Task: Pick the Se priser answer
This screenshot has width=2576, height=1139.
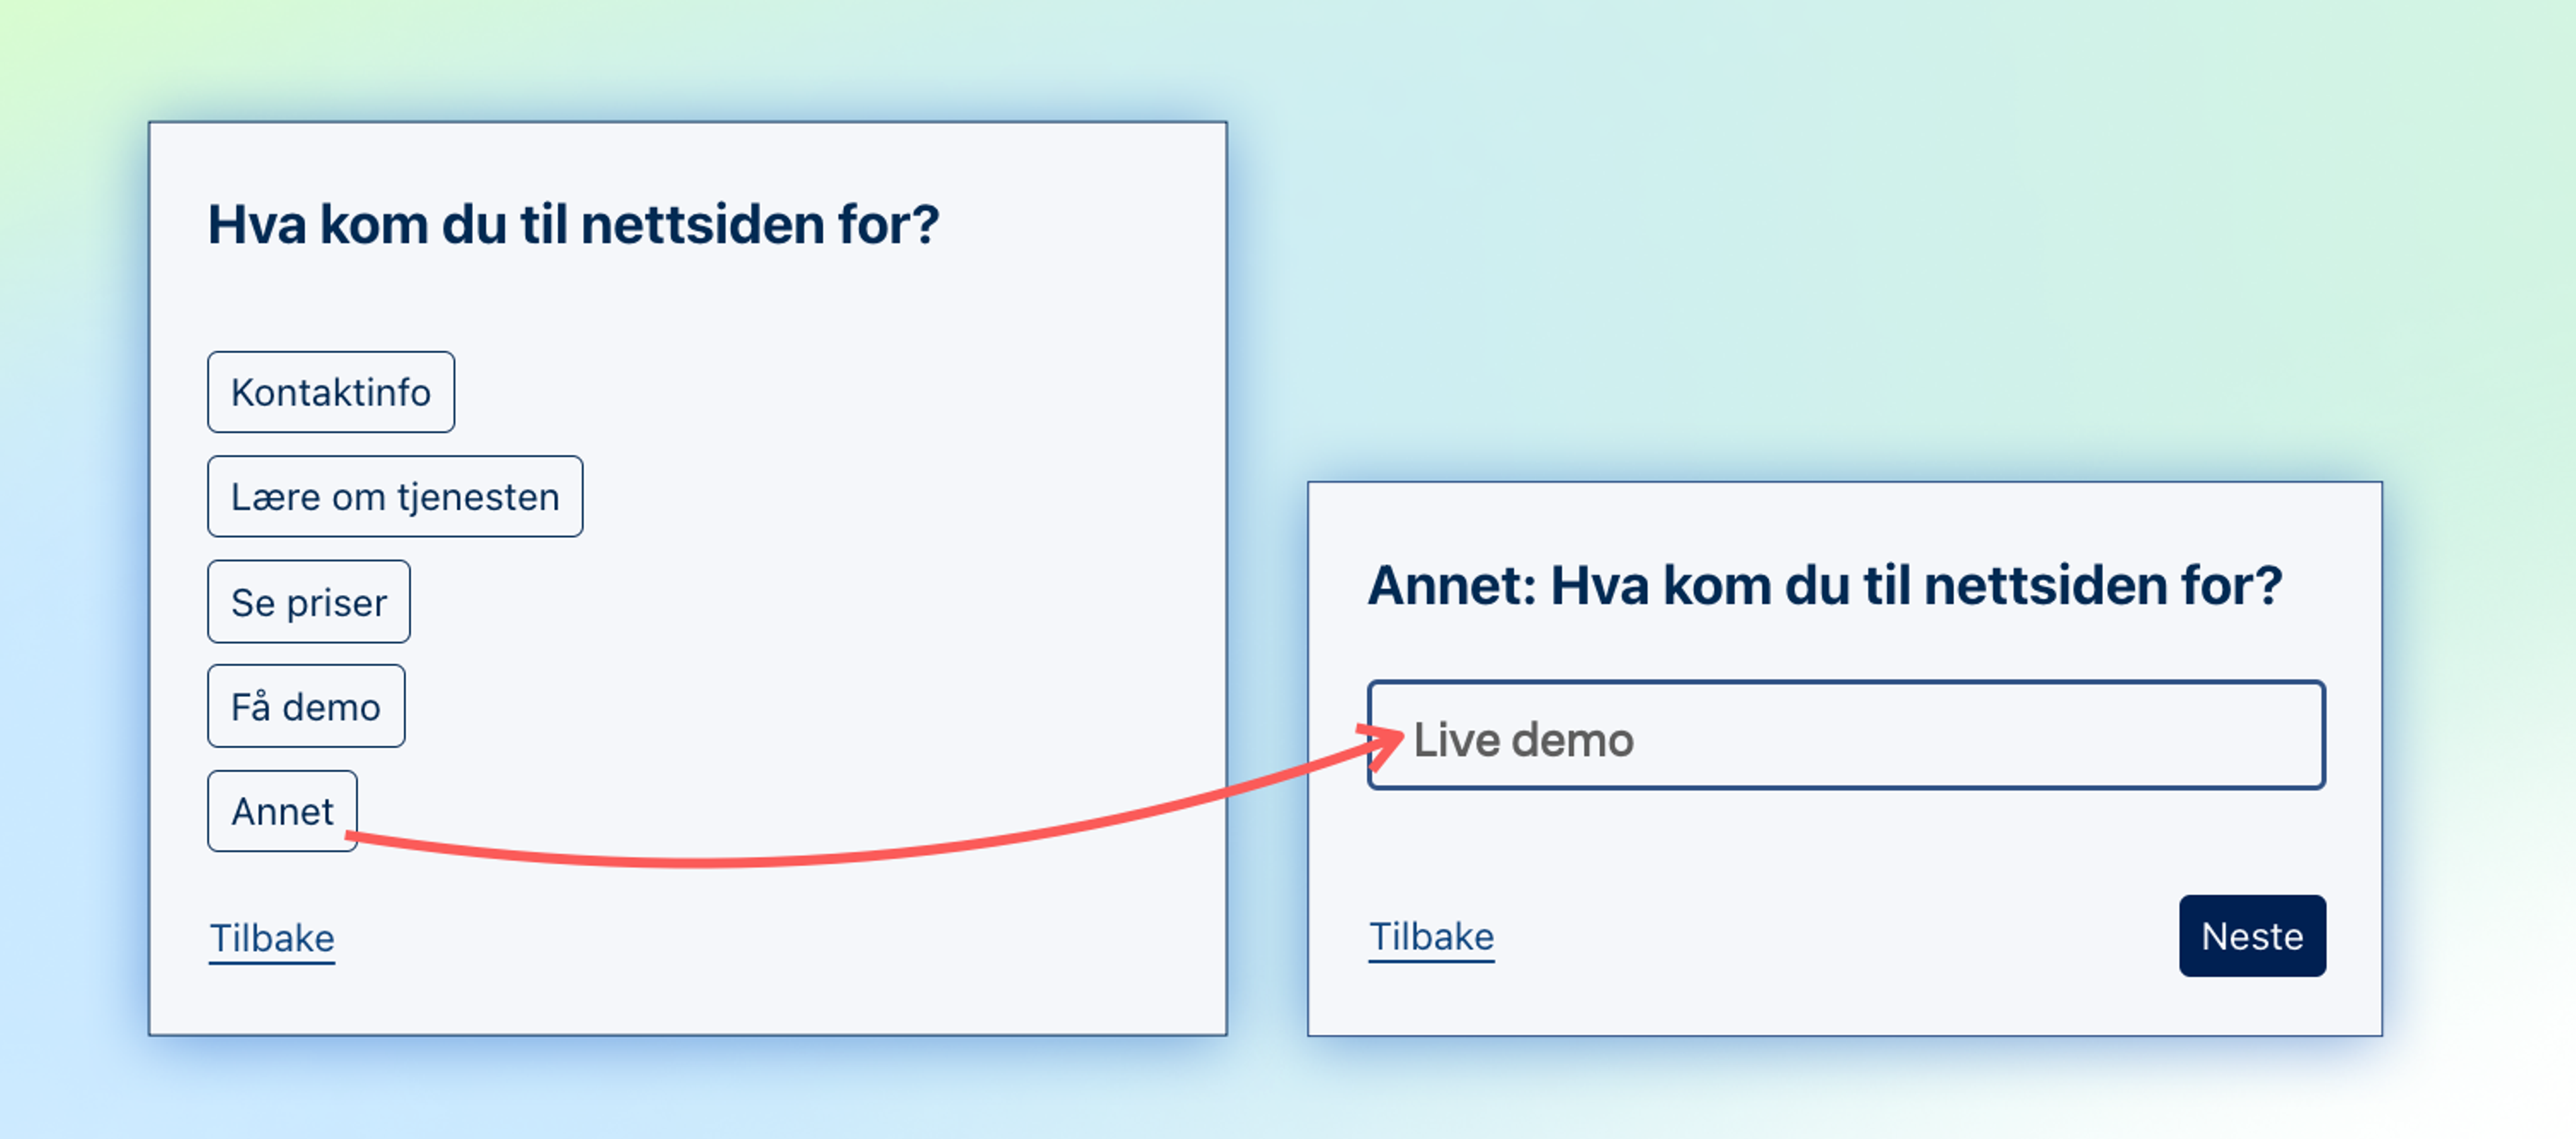Action: coord(309,602)
